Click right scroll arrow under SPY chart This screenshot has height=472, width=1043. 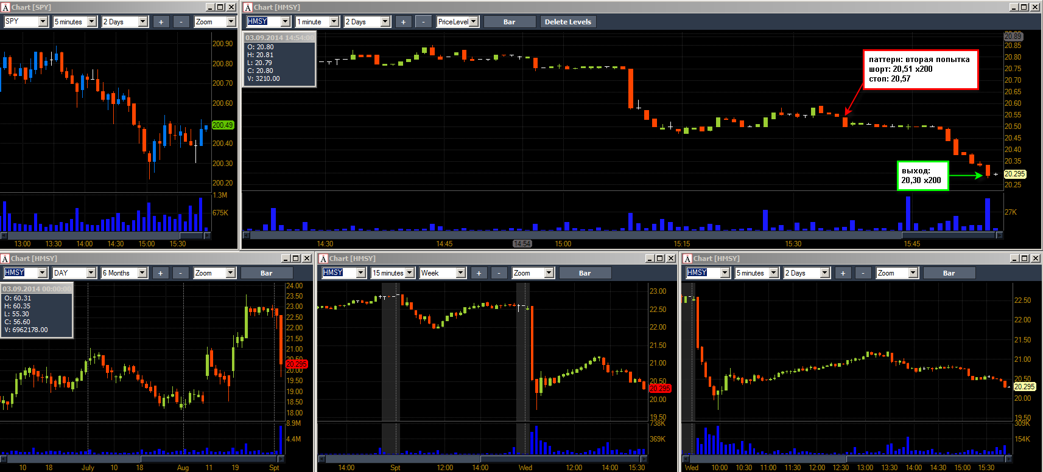tap(207, 235)
